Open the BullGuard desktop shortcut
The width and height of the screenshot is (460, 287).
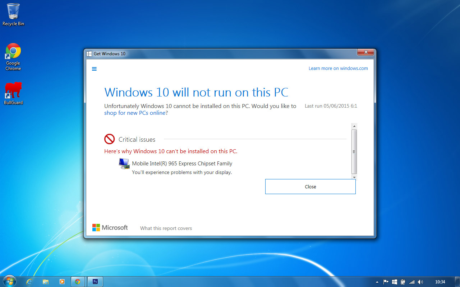click(x=13, y=94)
